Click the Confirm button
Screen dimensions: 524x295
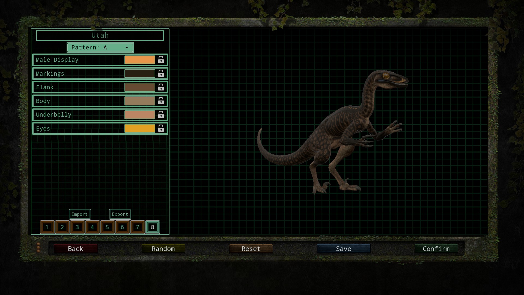tap(436, 249)
